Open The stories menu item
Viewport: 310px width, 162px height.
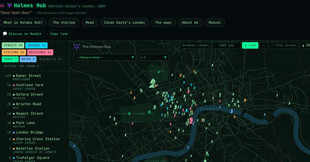point(64,22)
